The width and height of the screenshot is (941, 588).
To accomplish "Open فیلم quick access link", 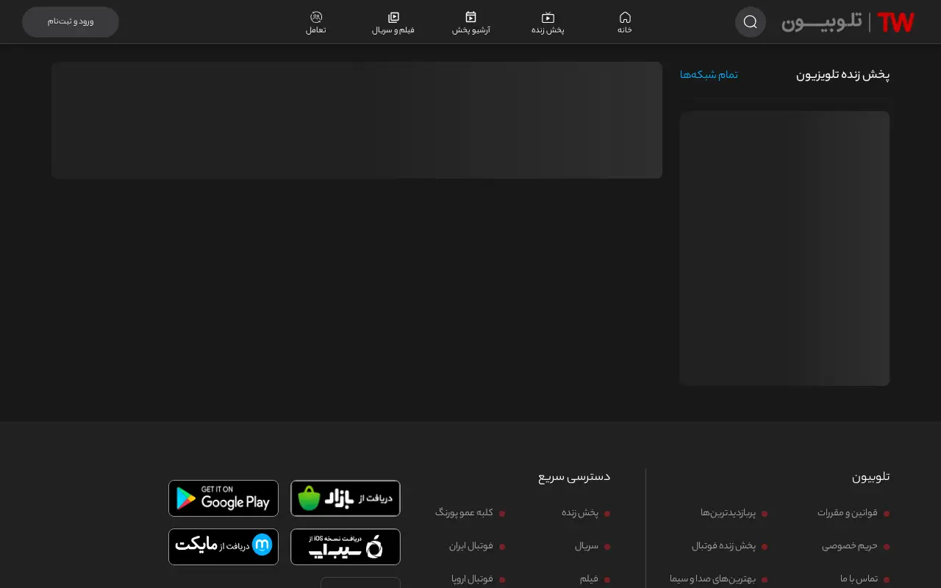I will click(x=589, y=579).
